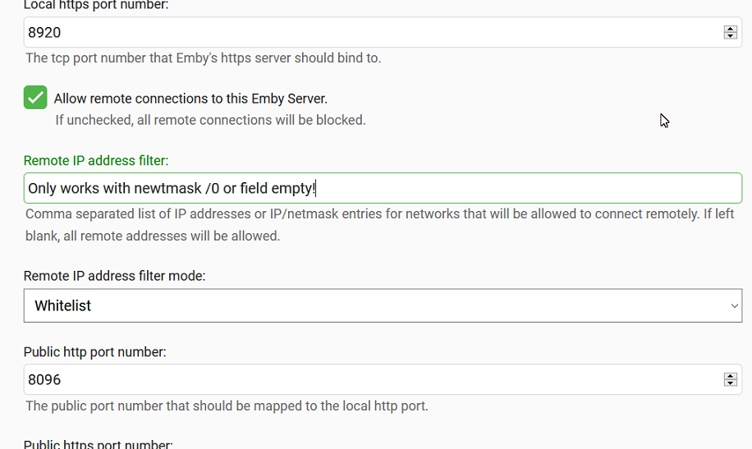Screen dimensions: 752x449
Task: Click the green "Remote IP address filter" label
Action: pyautogui.click(x=96, y=160)
